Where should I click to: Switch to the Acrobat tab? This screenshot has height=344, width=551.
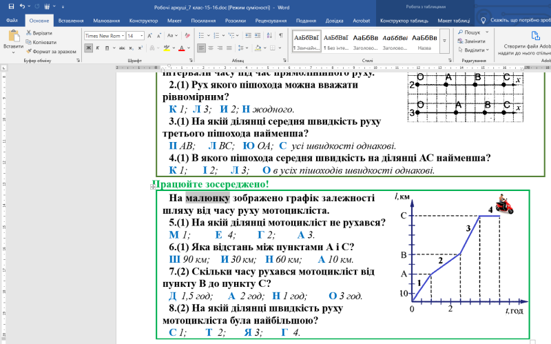tap(361, 21)
